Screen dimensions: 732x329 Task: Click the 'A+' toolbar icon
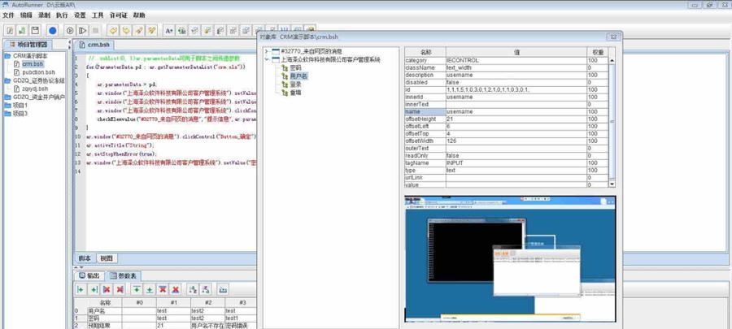click(x=169, y=30)
